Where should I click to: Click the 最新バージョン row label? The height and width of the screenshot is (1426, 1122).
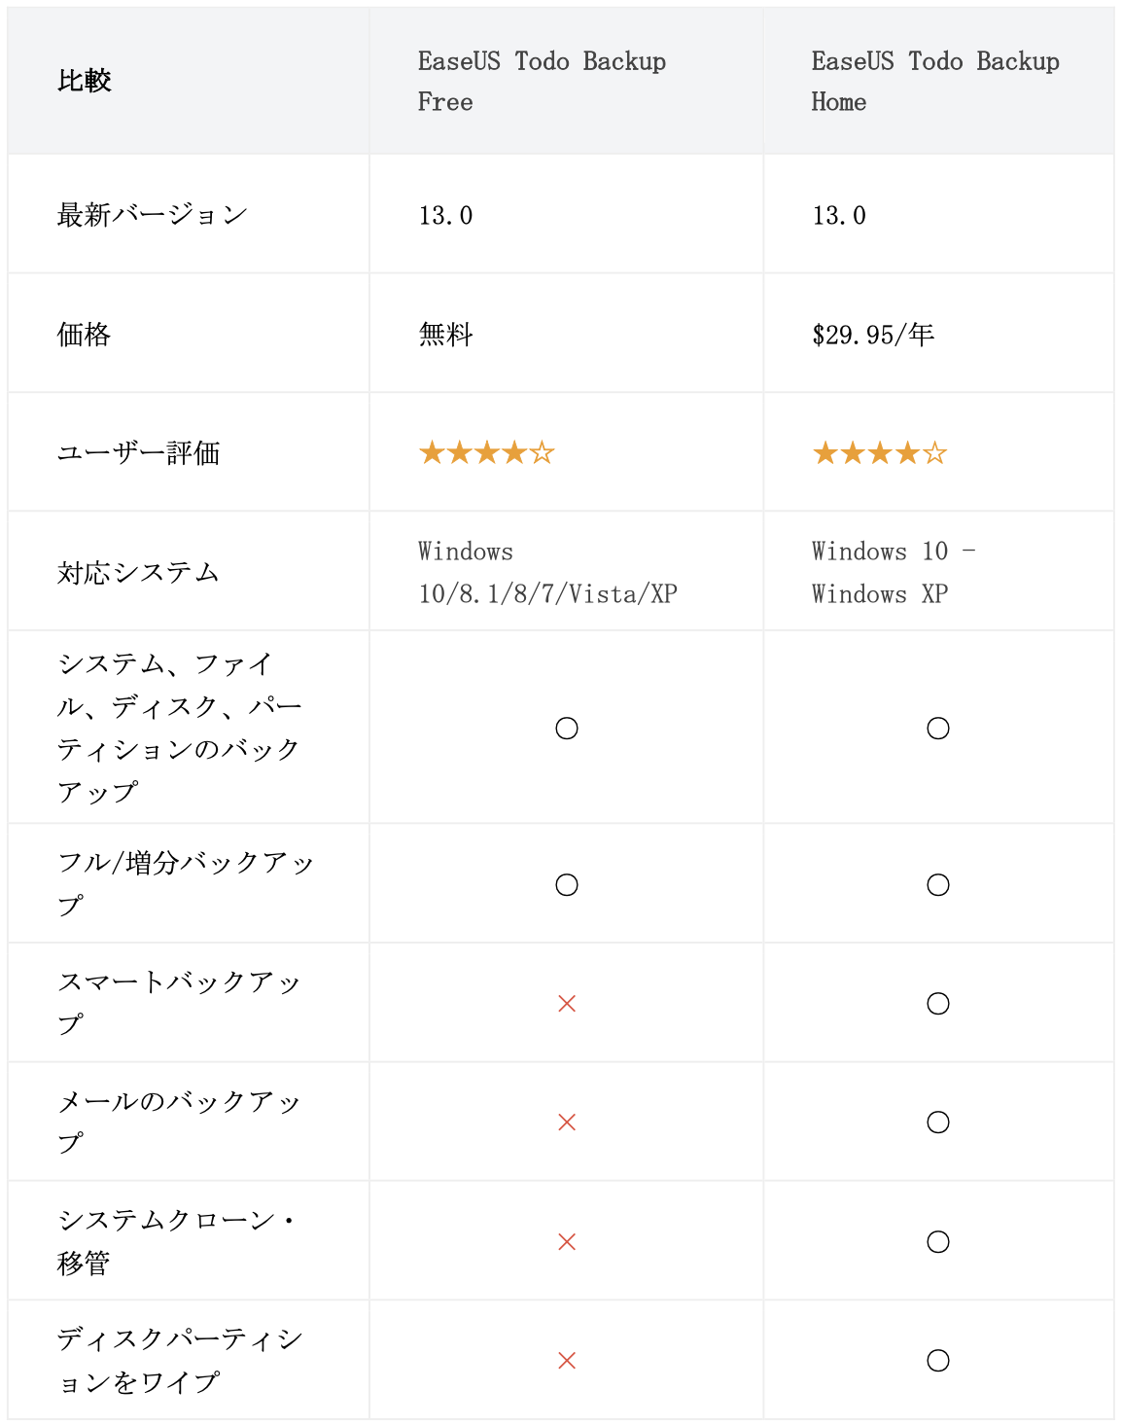(153, 215)
